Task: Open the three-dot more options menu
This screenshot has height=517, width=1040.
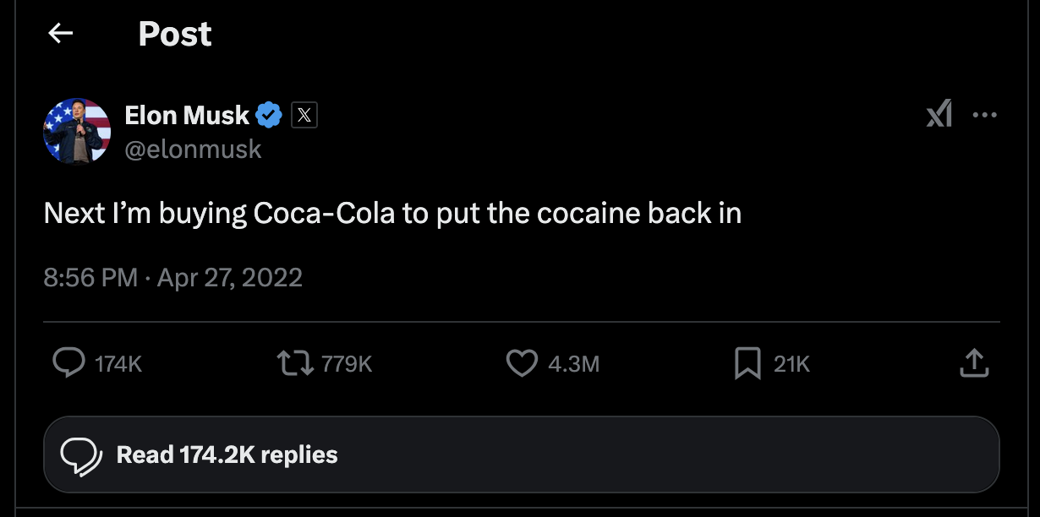Action: [x=985, y=115]
